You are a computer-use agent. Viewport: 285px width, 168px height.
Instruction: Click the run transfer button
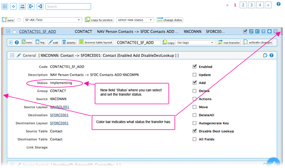[x=229, y=42]
